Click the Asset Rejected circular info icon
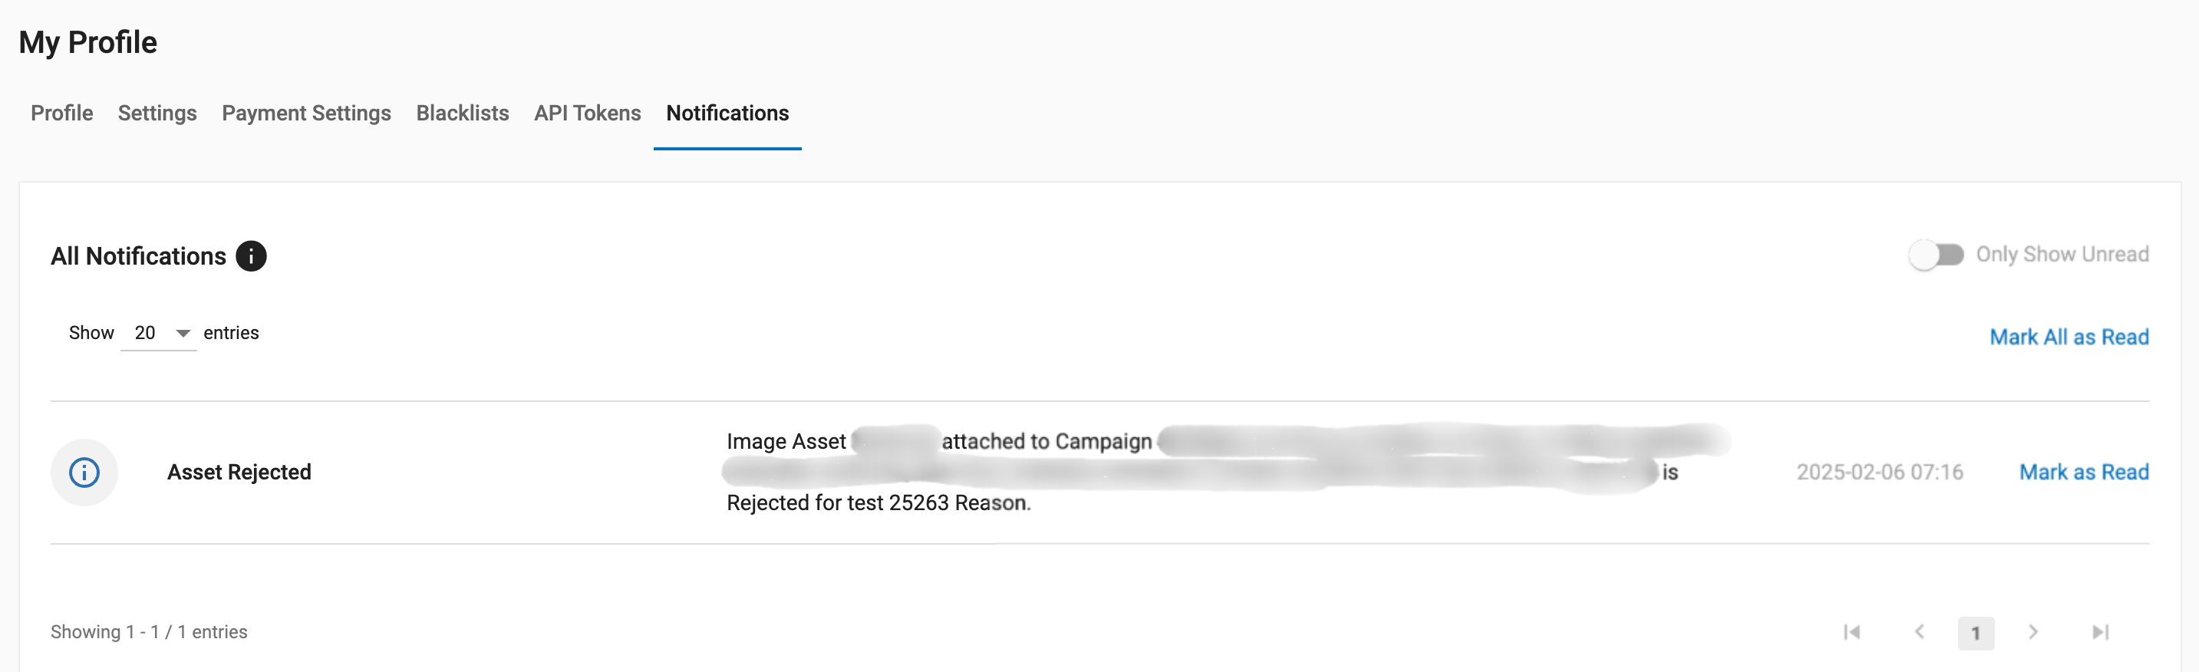The height and width of the screenshot is (672, 2199). click(84, 473)
